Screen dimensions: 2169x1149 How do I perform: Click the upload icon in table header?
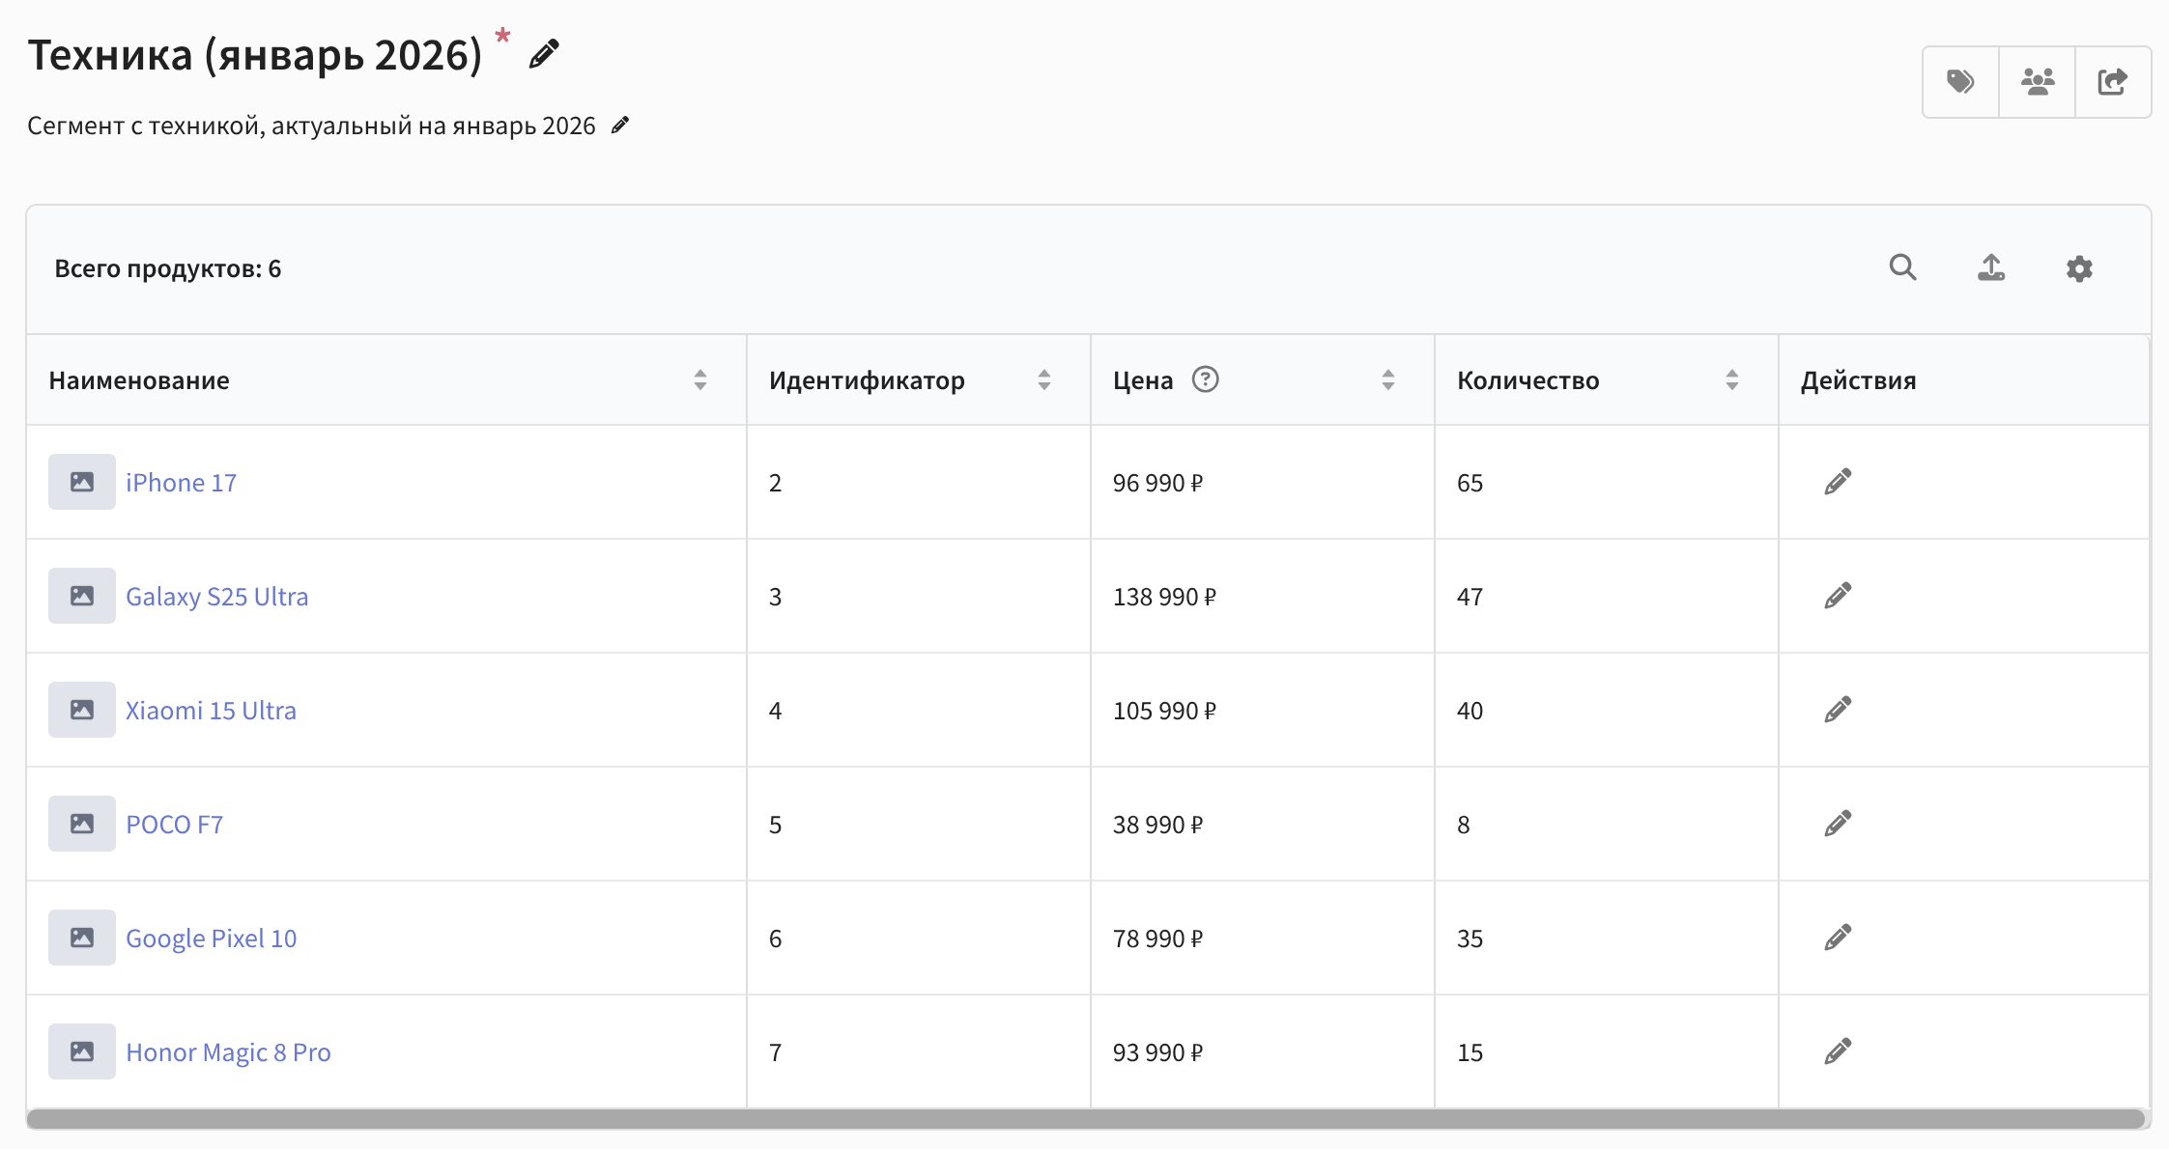pos(1990,267)
